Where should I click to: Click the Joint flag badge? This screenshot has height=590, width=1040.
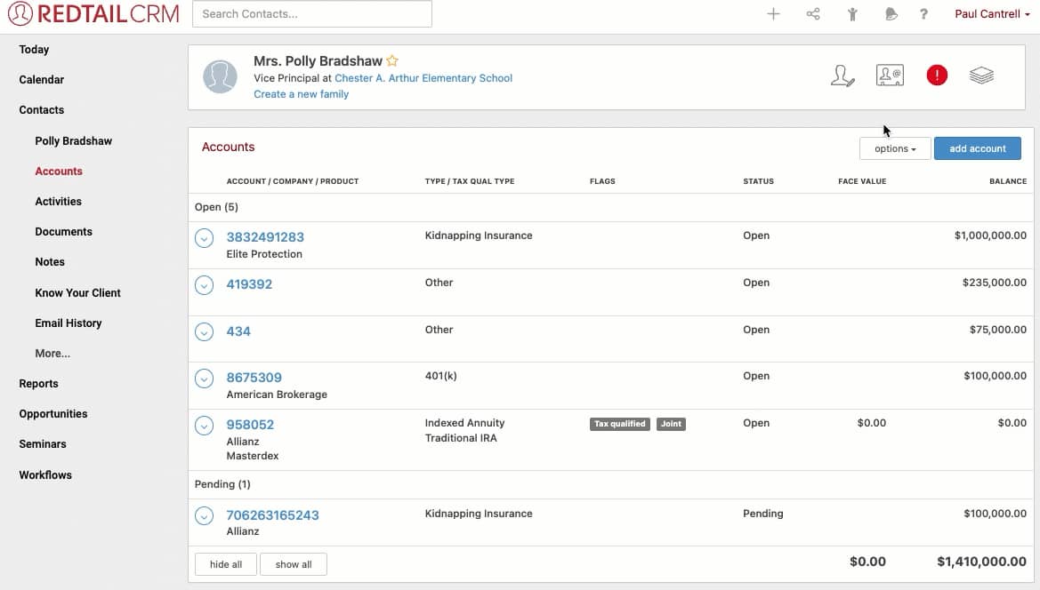point(671,424)
